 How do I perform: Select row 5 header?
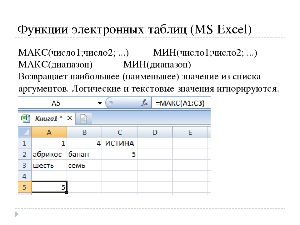point(25,187)
